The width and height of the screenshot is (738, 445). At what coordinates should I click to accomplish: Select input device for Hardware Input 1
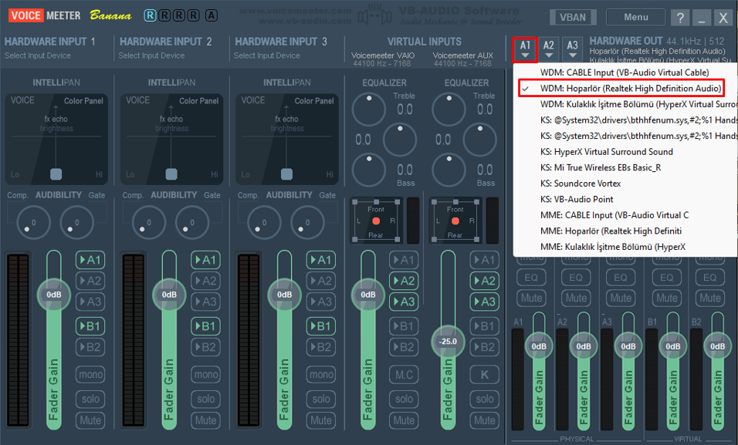point(38,56)
